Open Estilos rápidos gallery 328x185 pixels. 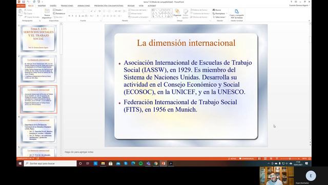[186, 14]
